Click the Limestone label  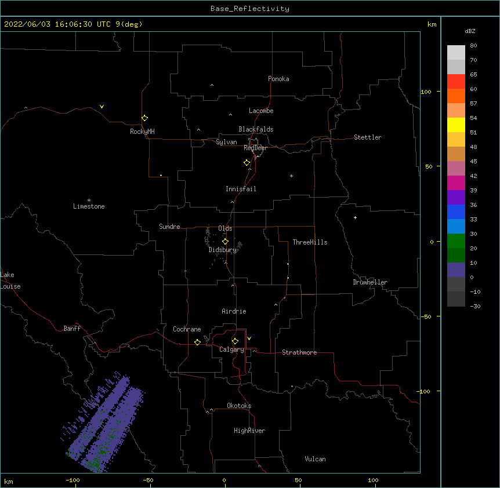pyautogui.click(x=89, y=206)
